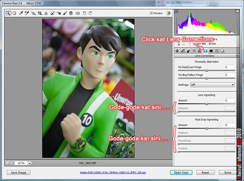
Task: Switch to the Basic panel tab
Action: pos(177,51)
